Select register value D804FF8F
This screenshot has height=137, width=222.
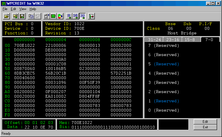point(90,96)
